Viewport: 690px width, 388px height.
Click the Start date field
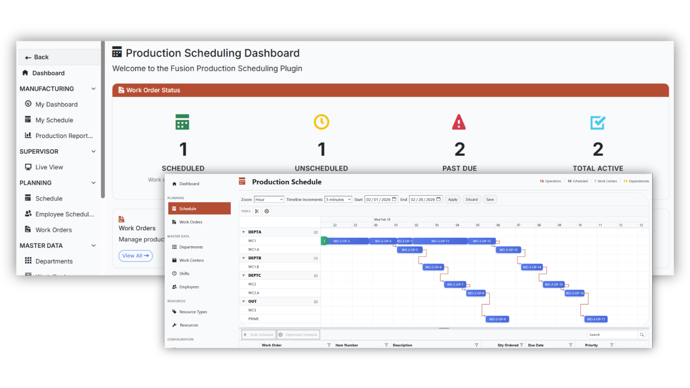(x=381, y=199)
